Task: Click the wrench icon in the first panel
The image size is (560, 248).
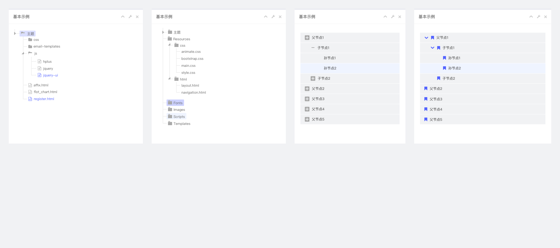Action: coord(130,17)
